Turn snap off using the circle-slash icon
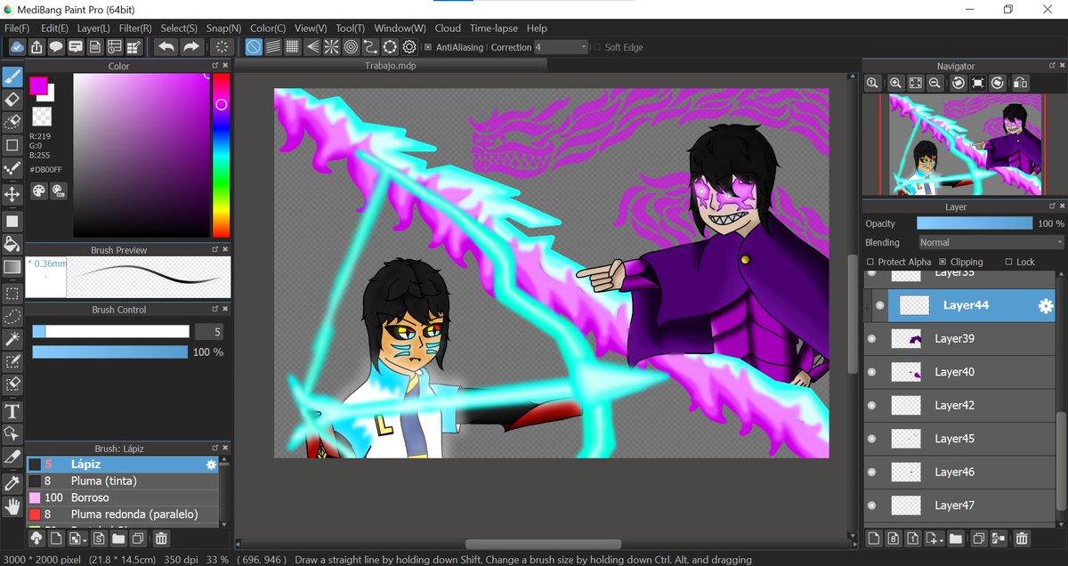1068x566 pixels. [x=254, y=47]
